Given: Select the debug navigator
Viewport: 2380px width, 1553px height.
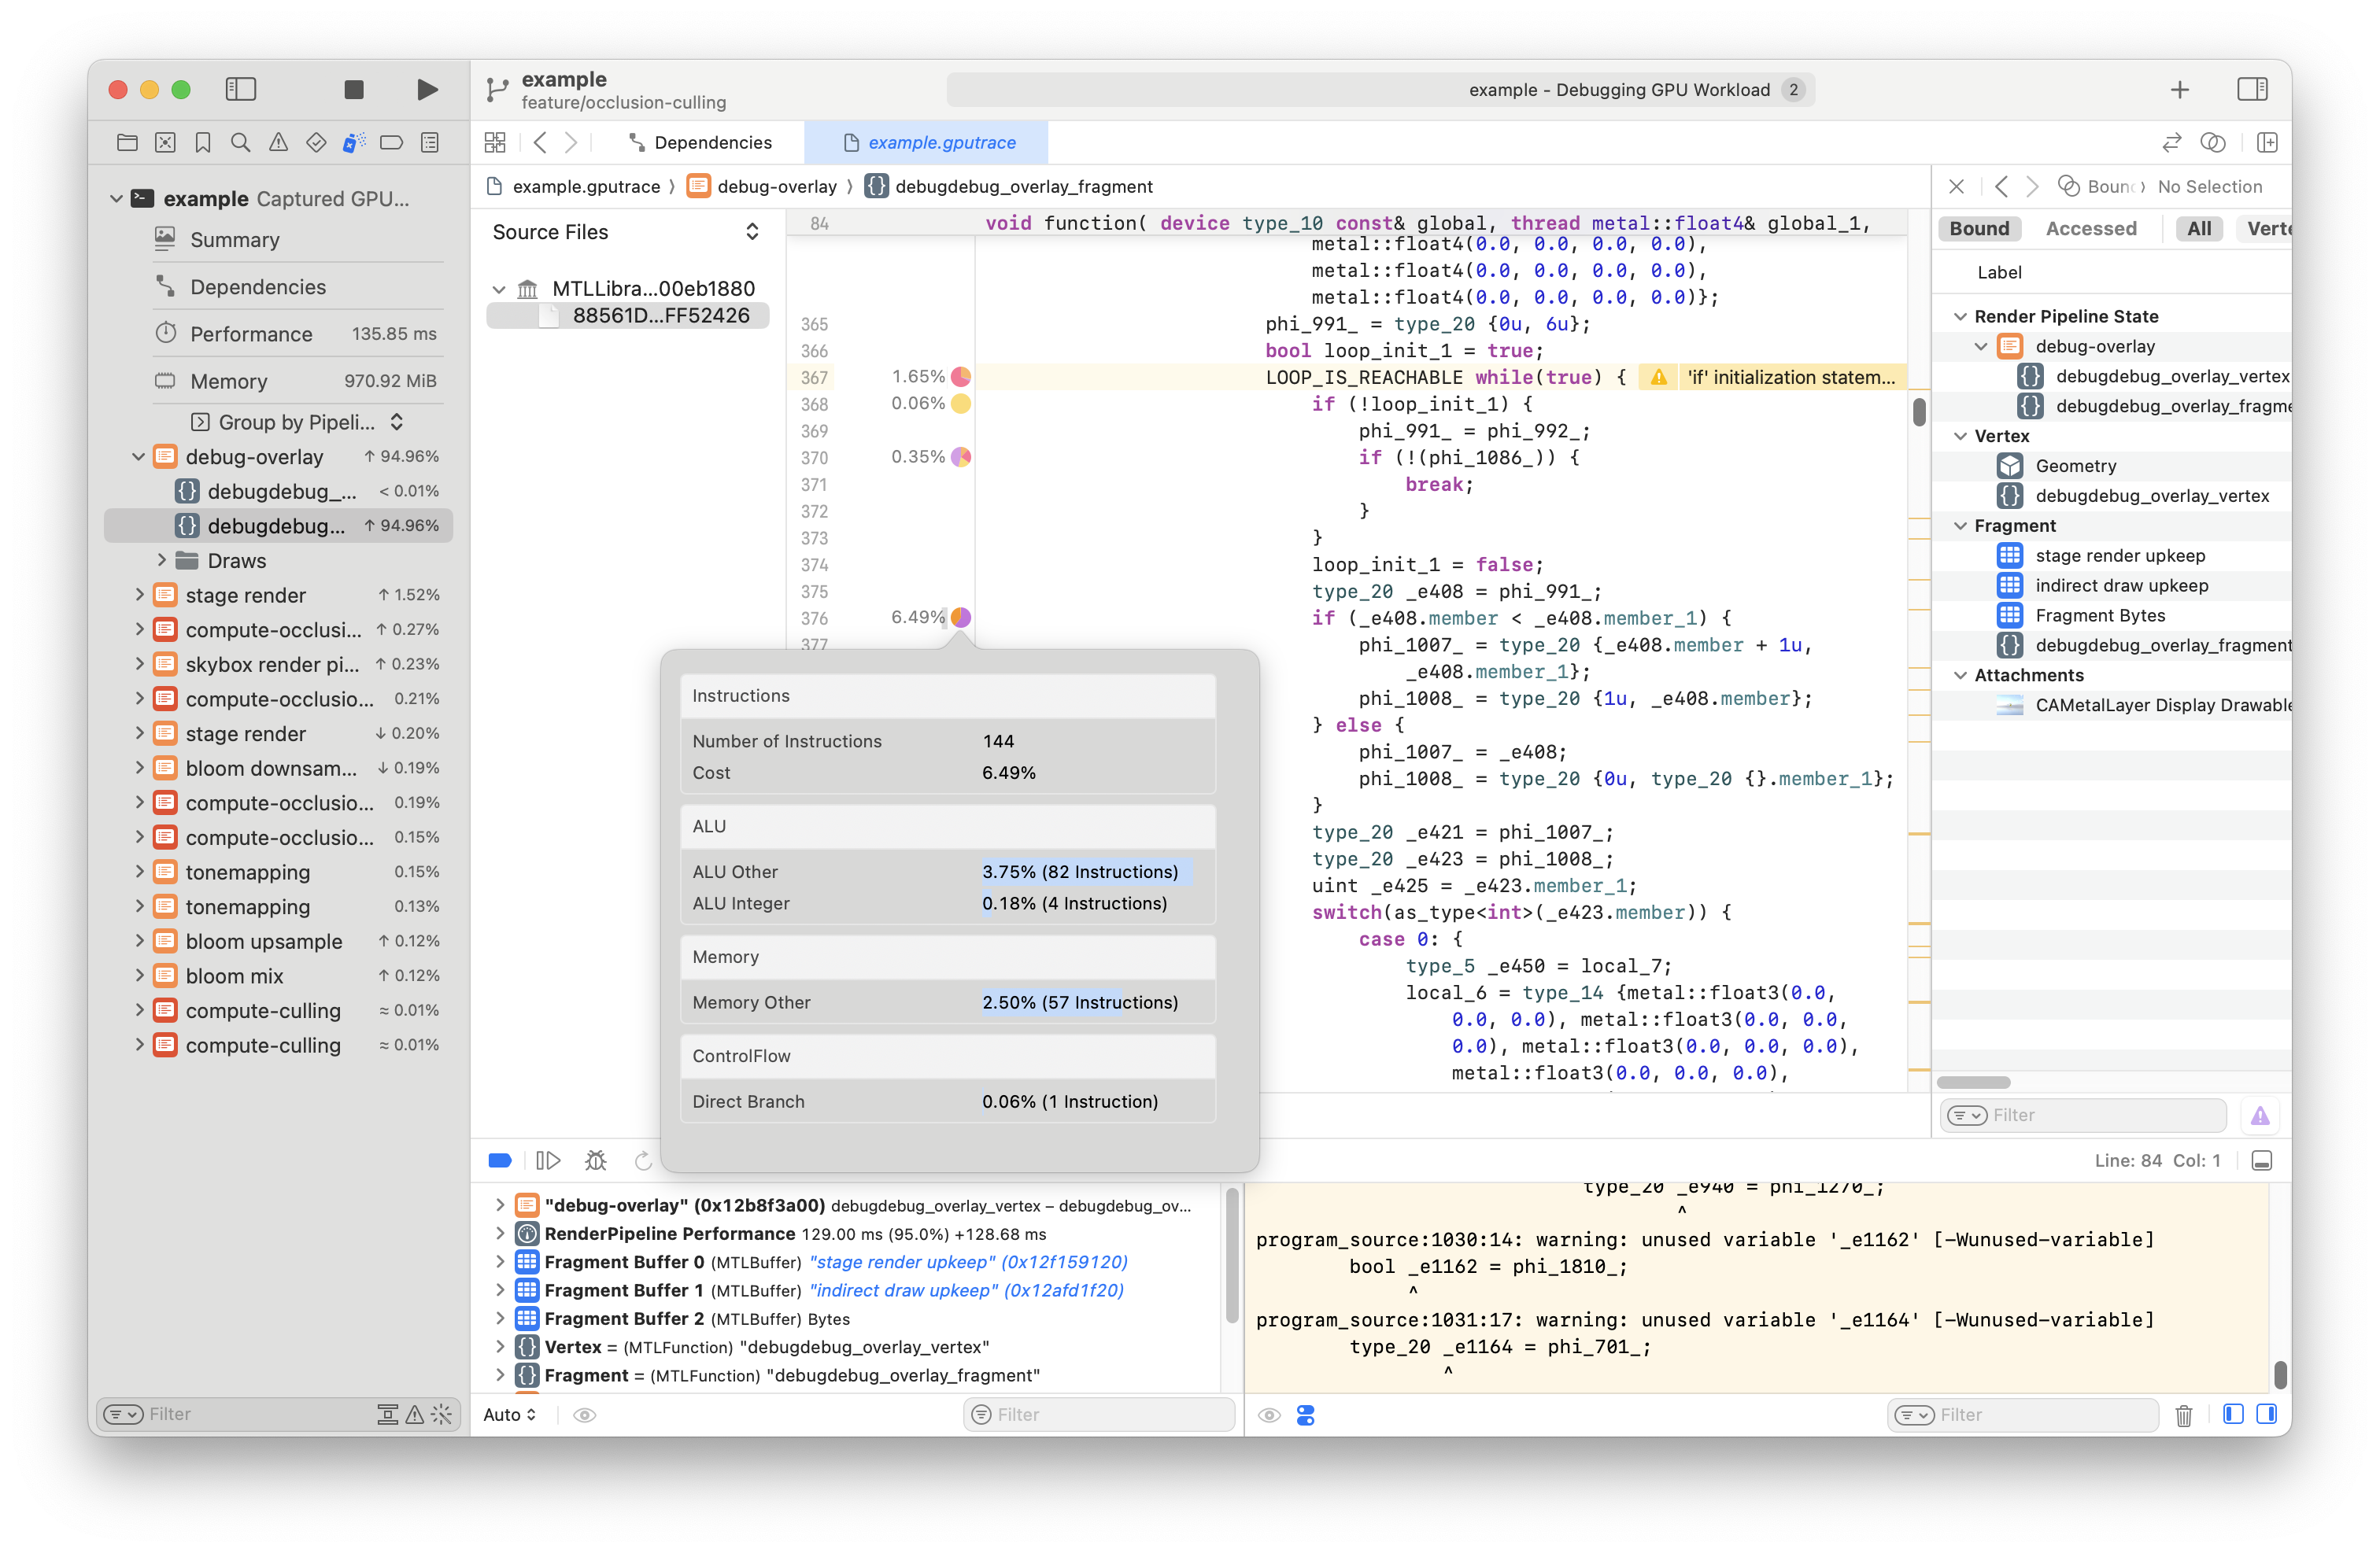Looking at the screenshot, I should click(354, 142).
